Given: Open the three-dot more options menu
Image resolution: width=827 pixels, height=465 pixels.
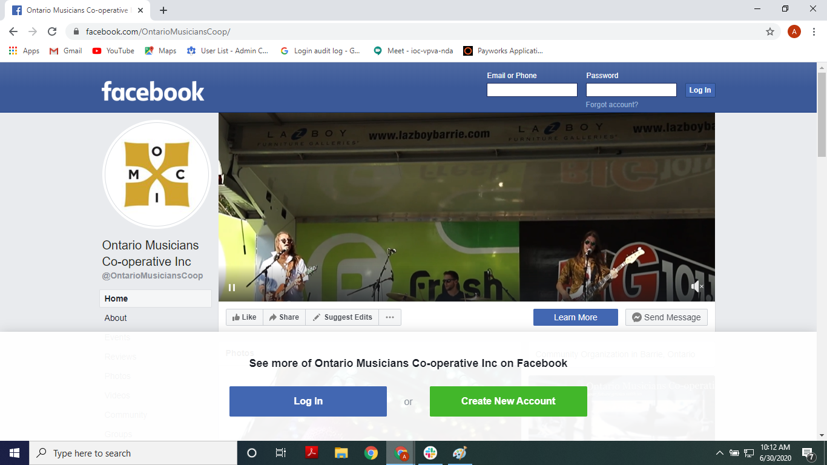Looking at the screenshot, I should [390, 317].
